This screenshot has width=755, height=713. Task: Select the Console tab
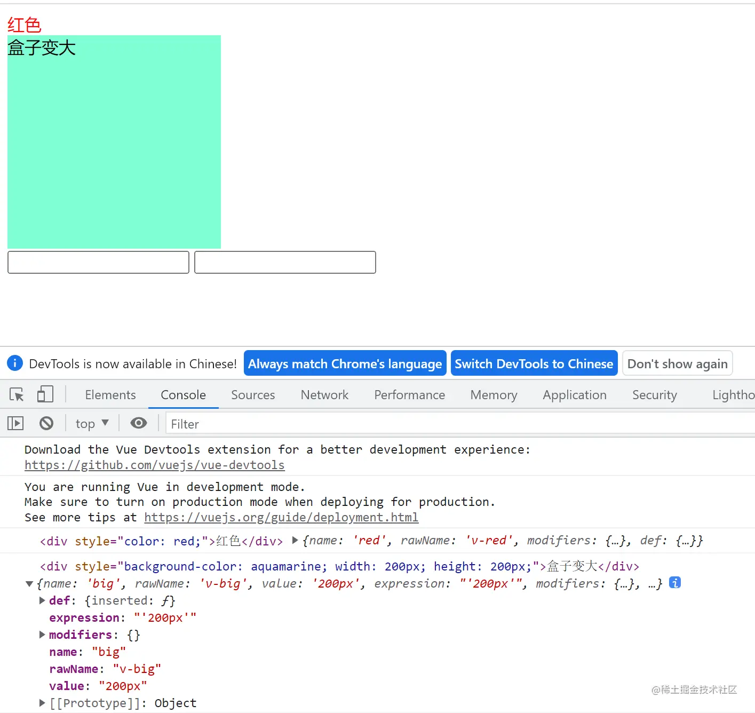coord(184,395)
